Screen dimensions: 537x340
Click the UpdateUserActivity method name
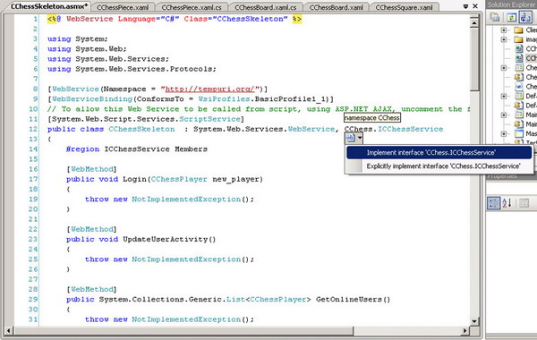(x=165, y=239)
